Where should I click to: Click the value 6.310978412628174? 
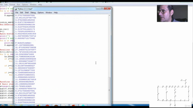(25, 29)
